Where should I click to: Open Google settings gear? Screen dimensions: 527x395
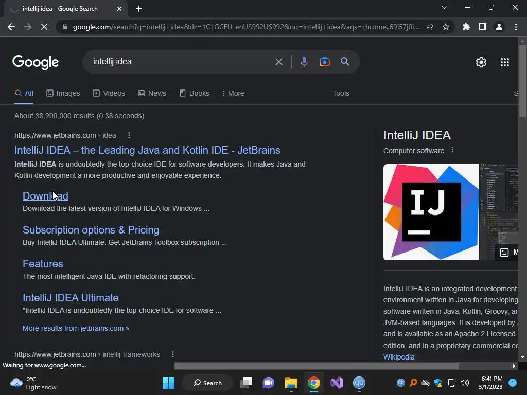point(481,62)
